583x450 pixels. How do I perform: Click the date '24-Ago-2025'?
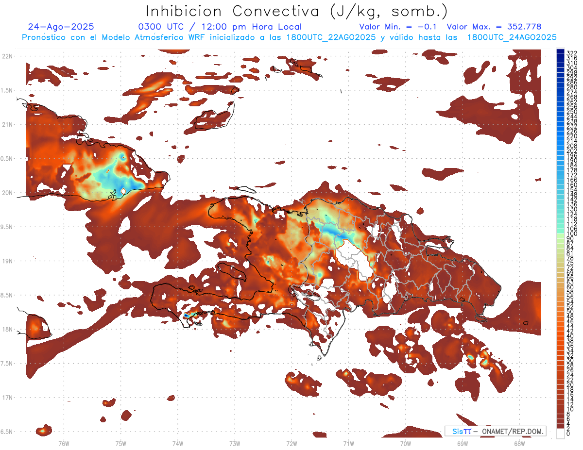coord(61,27)
